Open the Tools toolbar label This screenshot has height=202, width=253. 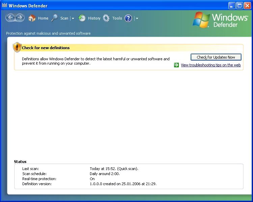coord(117,18)
